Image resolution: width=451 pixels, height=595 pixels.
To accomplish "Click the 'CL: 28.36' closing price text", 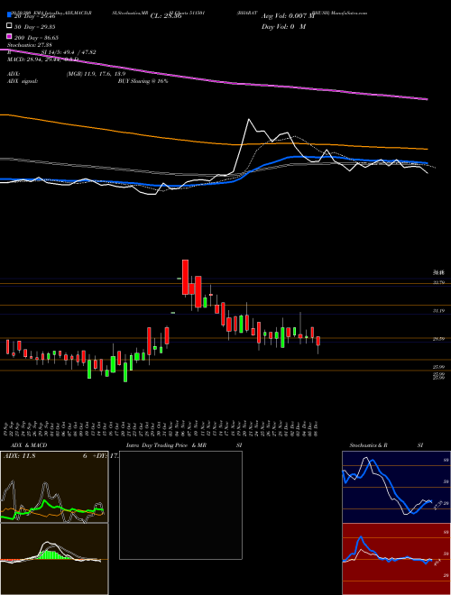I will tap(166, 16).
